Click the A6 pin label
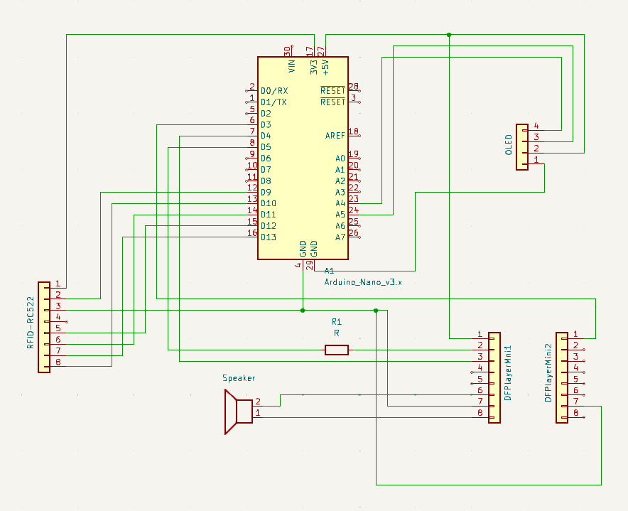Image resolution: width=628 pixels, height=511 pixels. 340,225
